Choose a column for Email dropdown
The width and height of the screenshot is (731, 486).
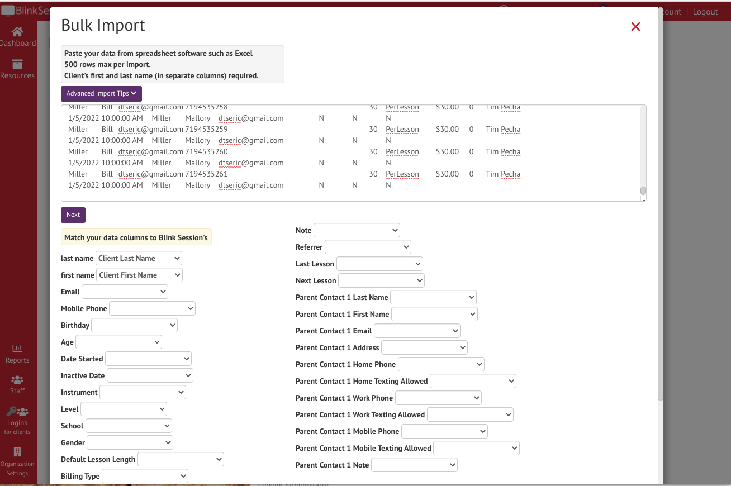[x=125, y=292]
